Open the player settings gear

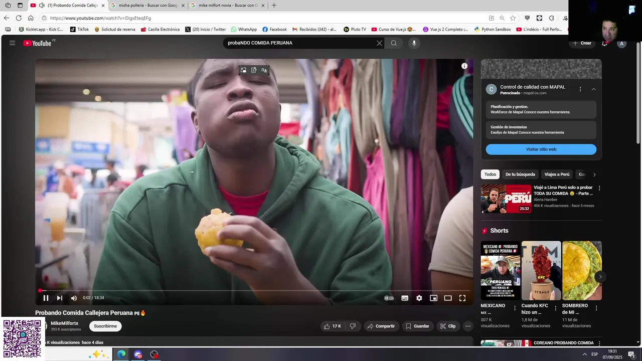419,298
